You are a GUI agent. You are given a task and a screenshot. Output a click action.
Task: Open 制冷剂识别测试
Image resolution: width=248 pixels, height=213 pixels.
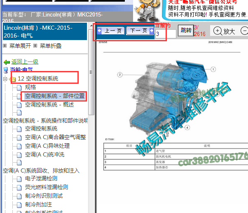[x=44, y=196]
